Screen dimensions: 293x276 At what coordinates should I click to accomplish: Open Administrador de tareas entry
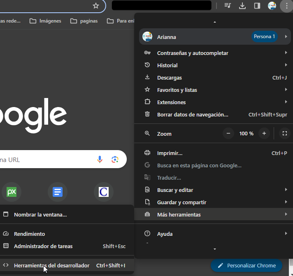(x=66, y=246)
